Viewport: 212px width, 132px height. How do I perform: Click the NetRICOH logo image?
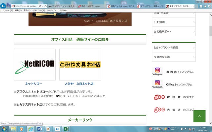pos(35,65)
